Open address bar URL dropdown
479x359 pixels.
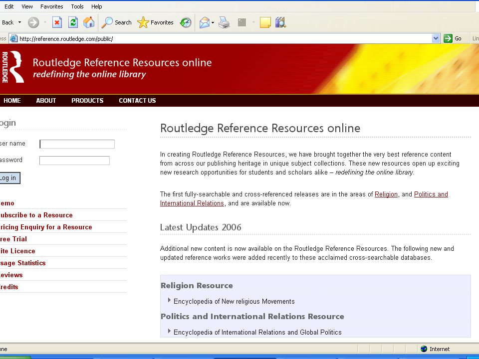point(436,38)
